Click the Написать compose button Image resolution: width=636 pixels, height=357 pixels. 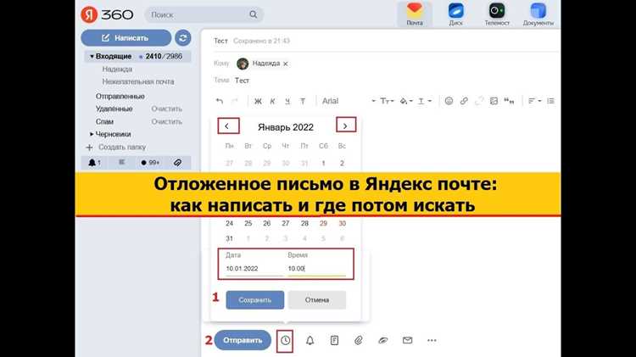[126, 37]
